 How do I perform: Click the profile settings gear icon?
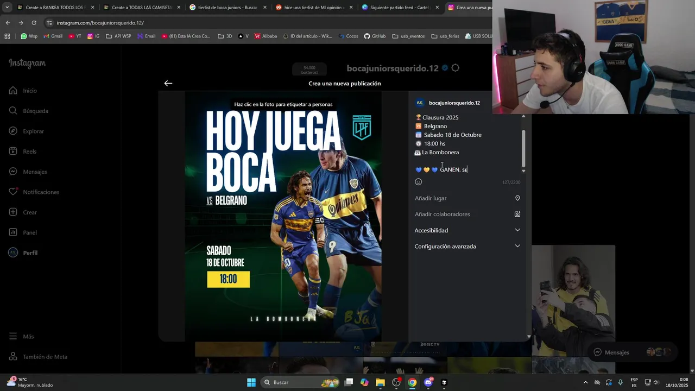pyautogui.click(x=455, y=68)
